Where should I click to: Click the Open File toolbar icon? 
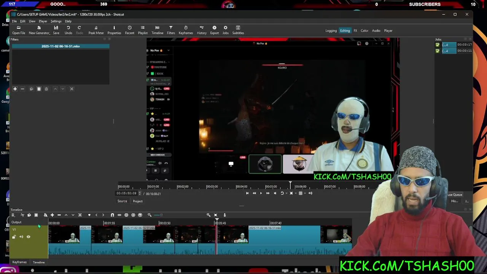coord(19,30)
